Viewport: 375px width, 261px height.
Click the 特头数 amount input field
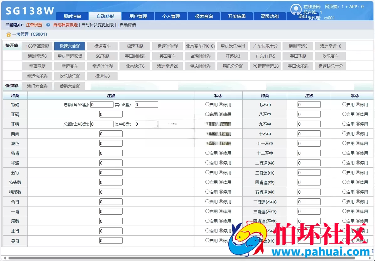[111, 182]
